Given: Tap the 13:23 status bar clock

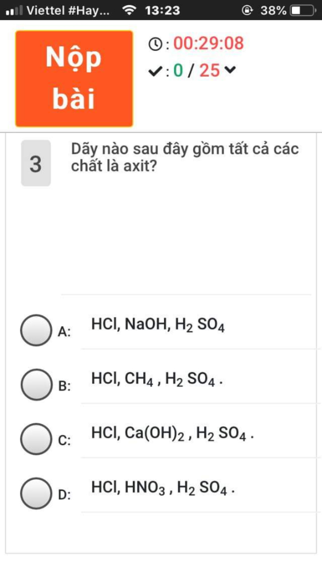Looking at the screenshot, I should [163, 10].
